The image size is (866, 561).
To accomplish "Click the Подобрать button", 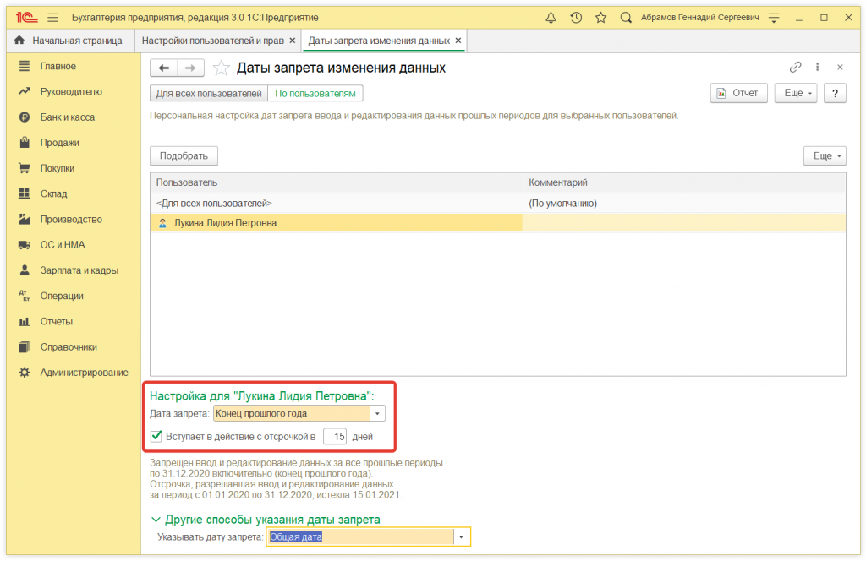I will coord(184,155).
